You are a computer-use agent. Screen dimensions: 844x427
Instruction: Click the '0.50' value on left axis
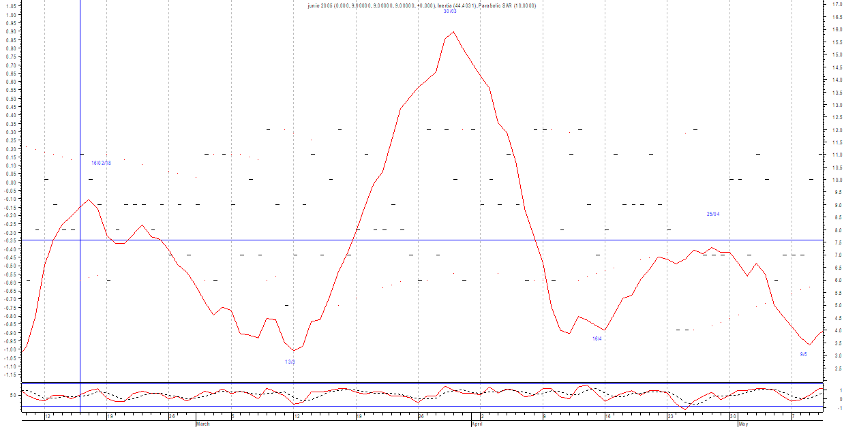click(13, 99)
